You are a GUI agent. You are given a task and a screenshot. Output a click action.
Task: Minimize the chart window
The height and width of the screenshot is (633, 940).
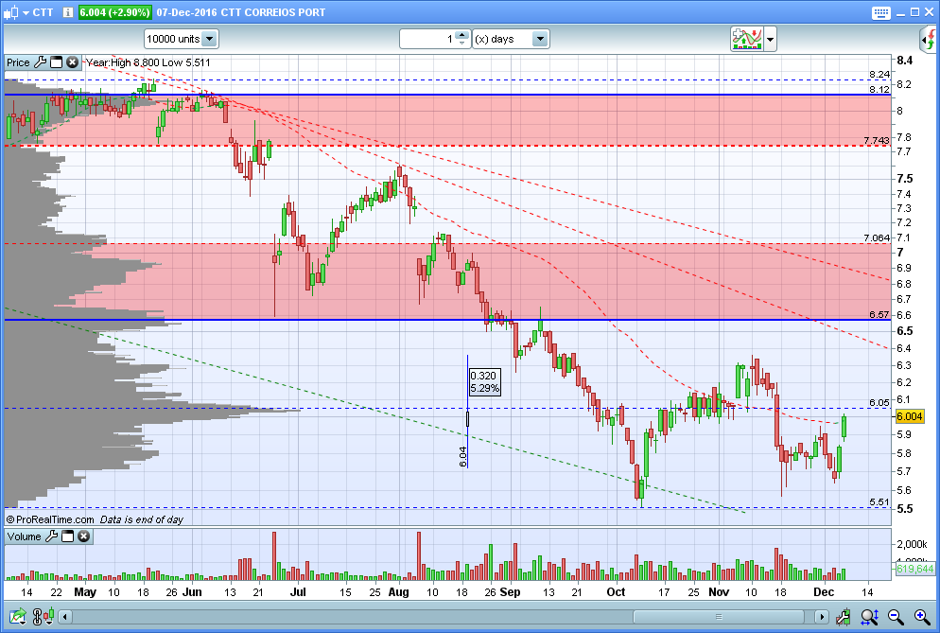point(901,12)
